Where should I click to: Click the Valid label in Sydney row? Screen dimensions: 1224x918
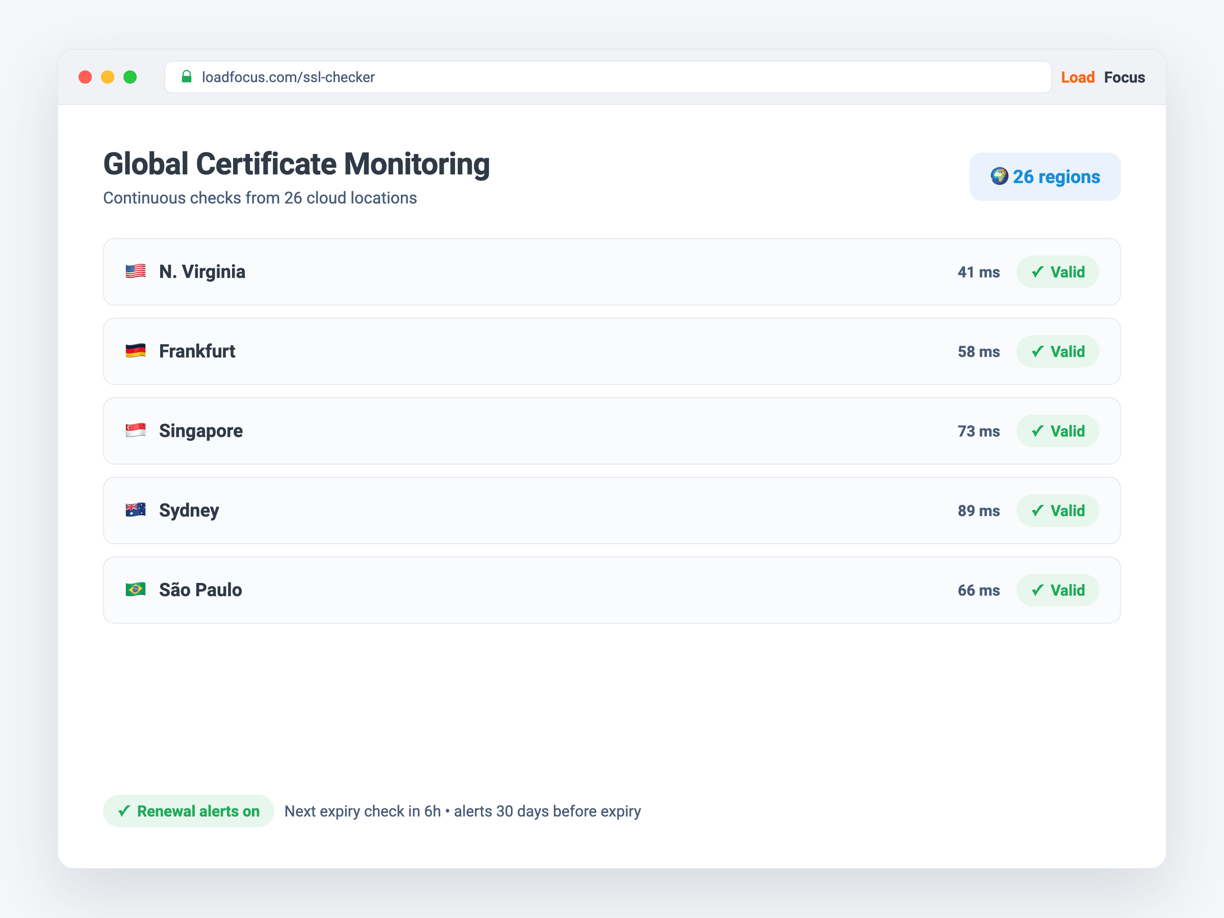(1067, 510)
